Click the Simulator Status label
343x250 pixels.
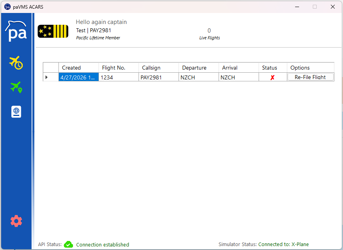(x=238, y=244)
